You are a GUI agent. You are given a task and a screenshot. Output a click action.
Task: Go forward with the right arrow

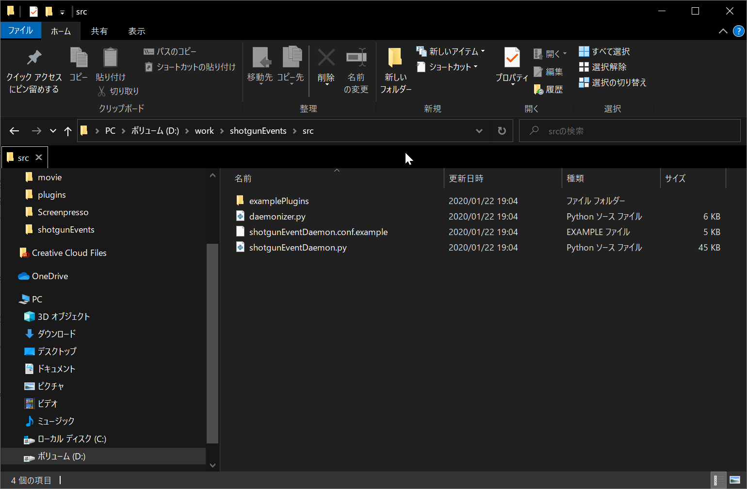(36, 131)
